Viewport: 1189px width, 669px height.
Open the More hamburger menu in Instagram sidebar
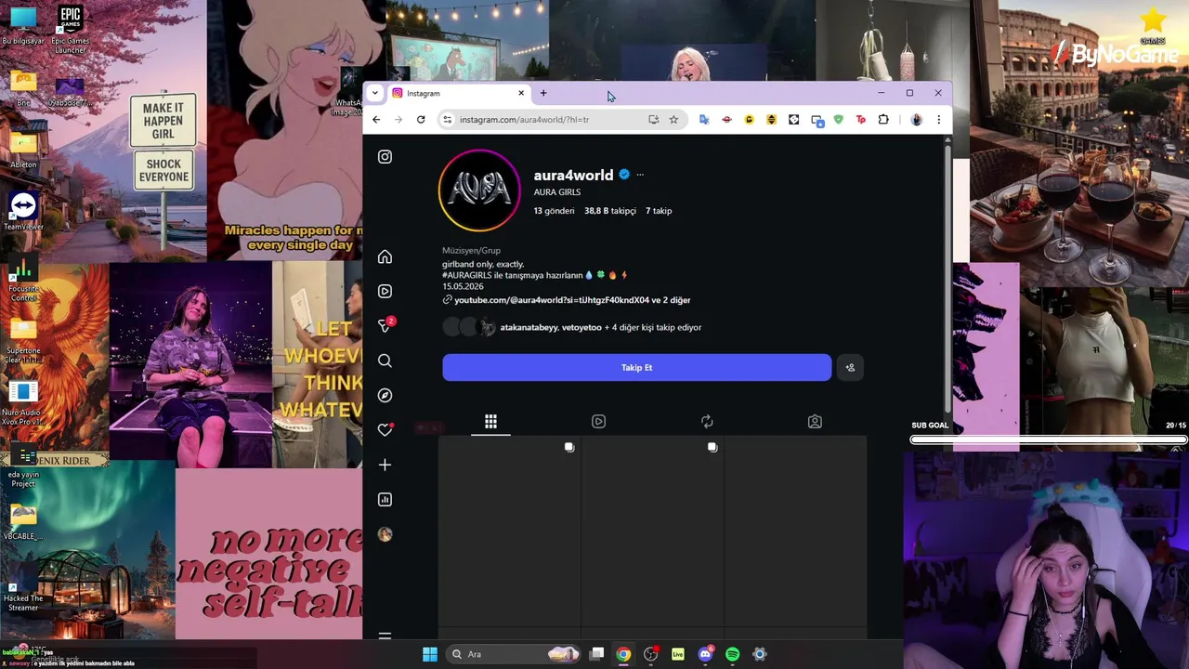coord(385,636)
